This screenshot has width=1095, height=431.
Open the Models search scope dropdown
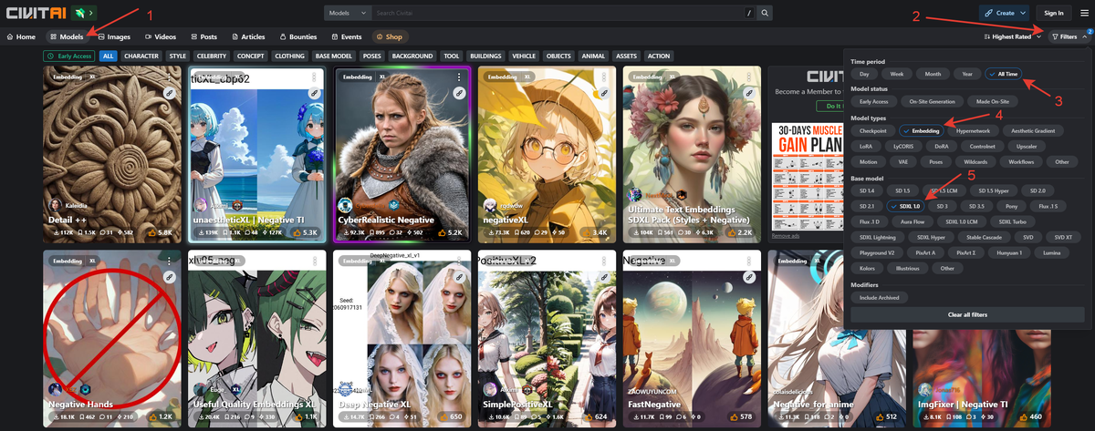(x=347, y=13)
